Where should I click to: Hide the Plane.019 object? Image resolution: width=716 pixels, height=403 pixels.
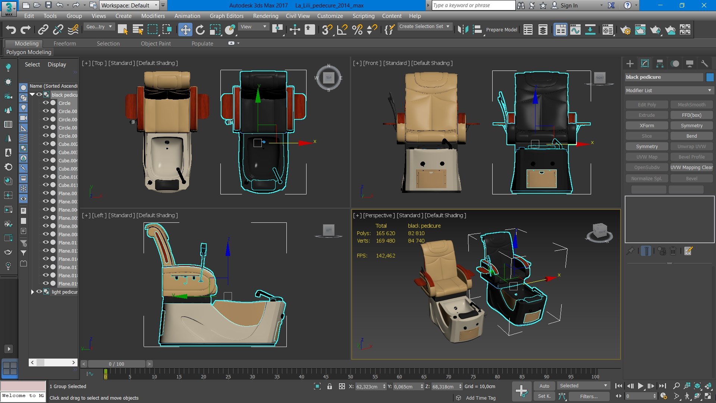(x=46, y=284)
